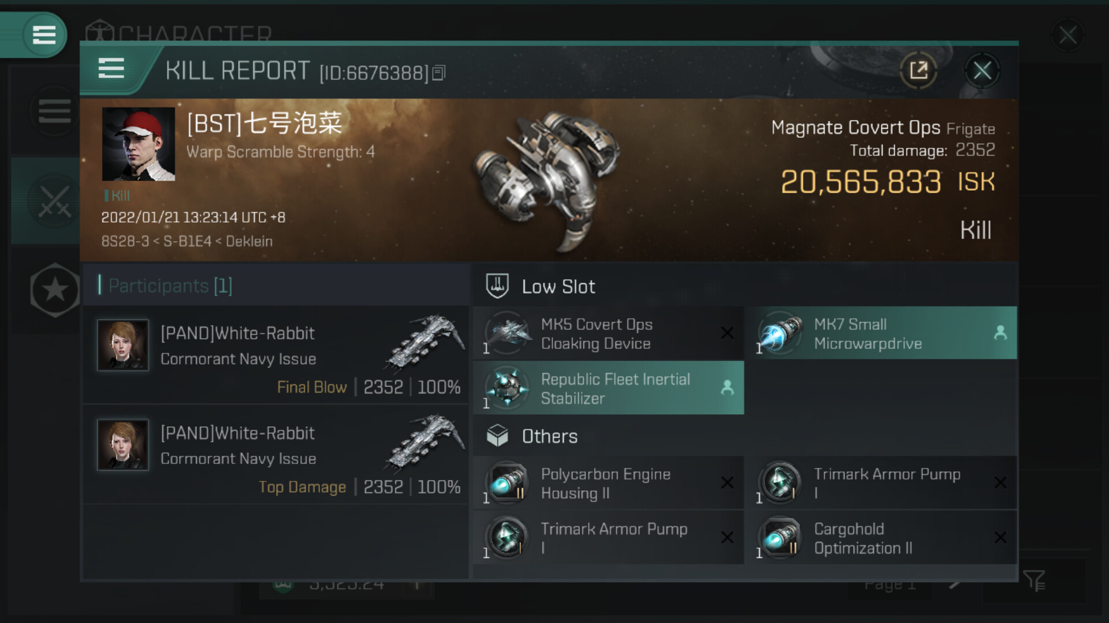Select Cargohold Optimization II rig

[x=881, y=538]
